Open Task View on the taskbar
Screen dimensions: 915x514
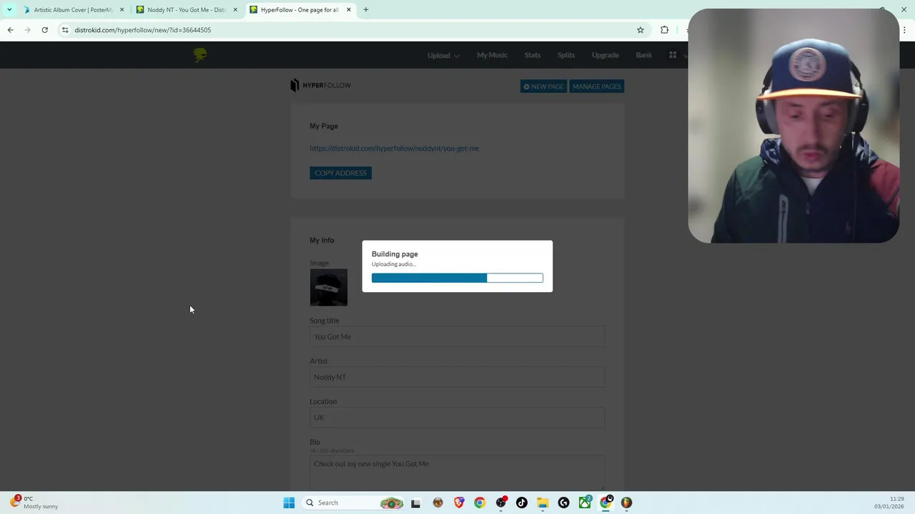point(415,503)
